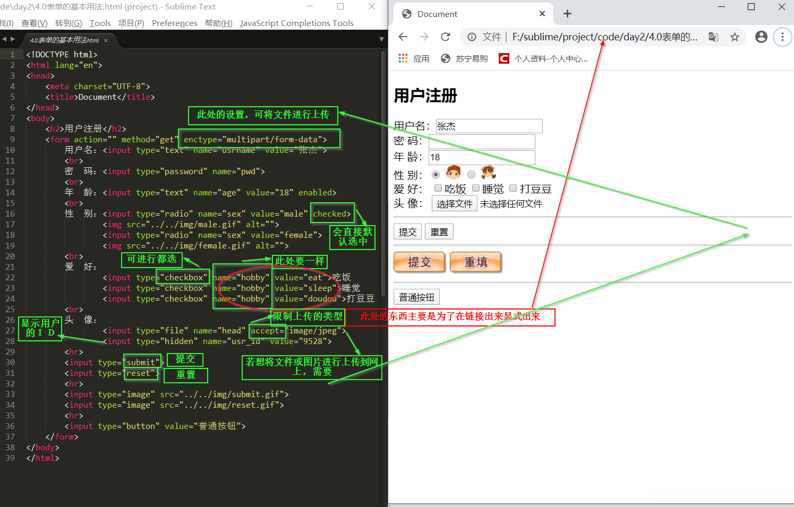Reload the page in Chrome

[x=446, y=37]
